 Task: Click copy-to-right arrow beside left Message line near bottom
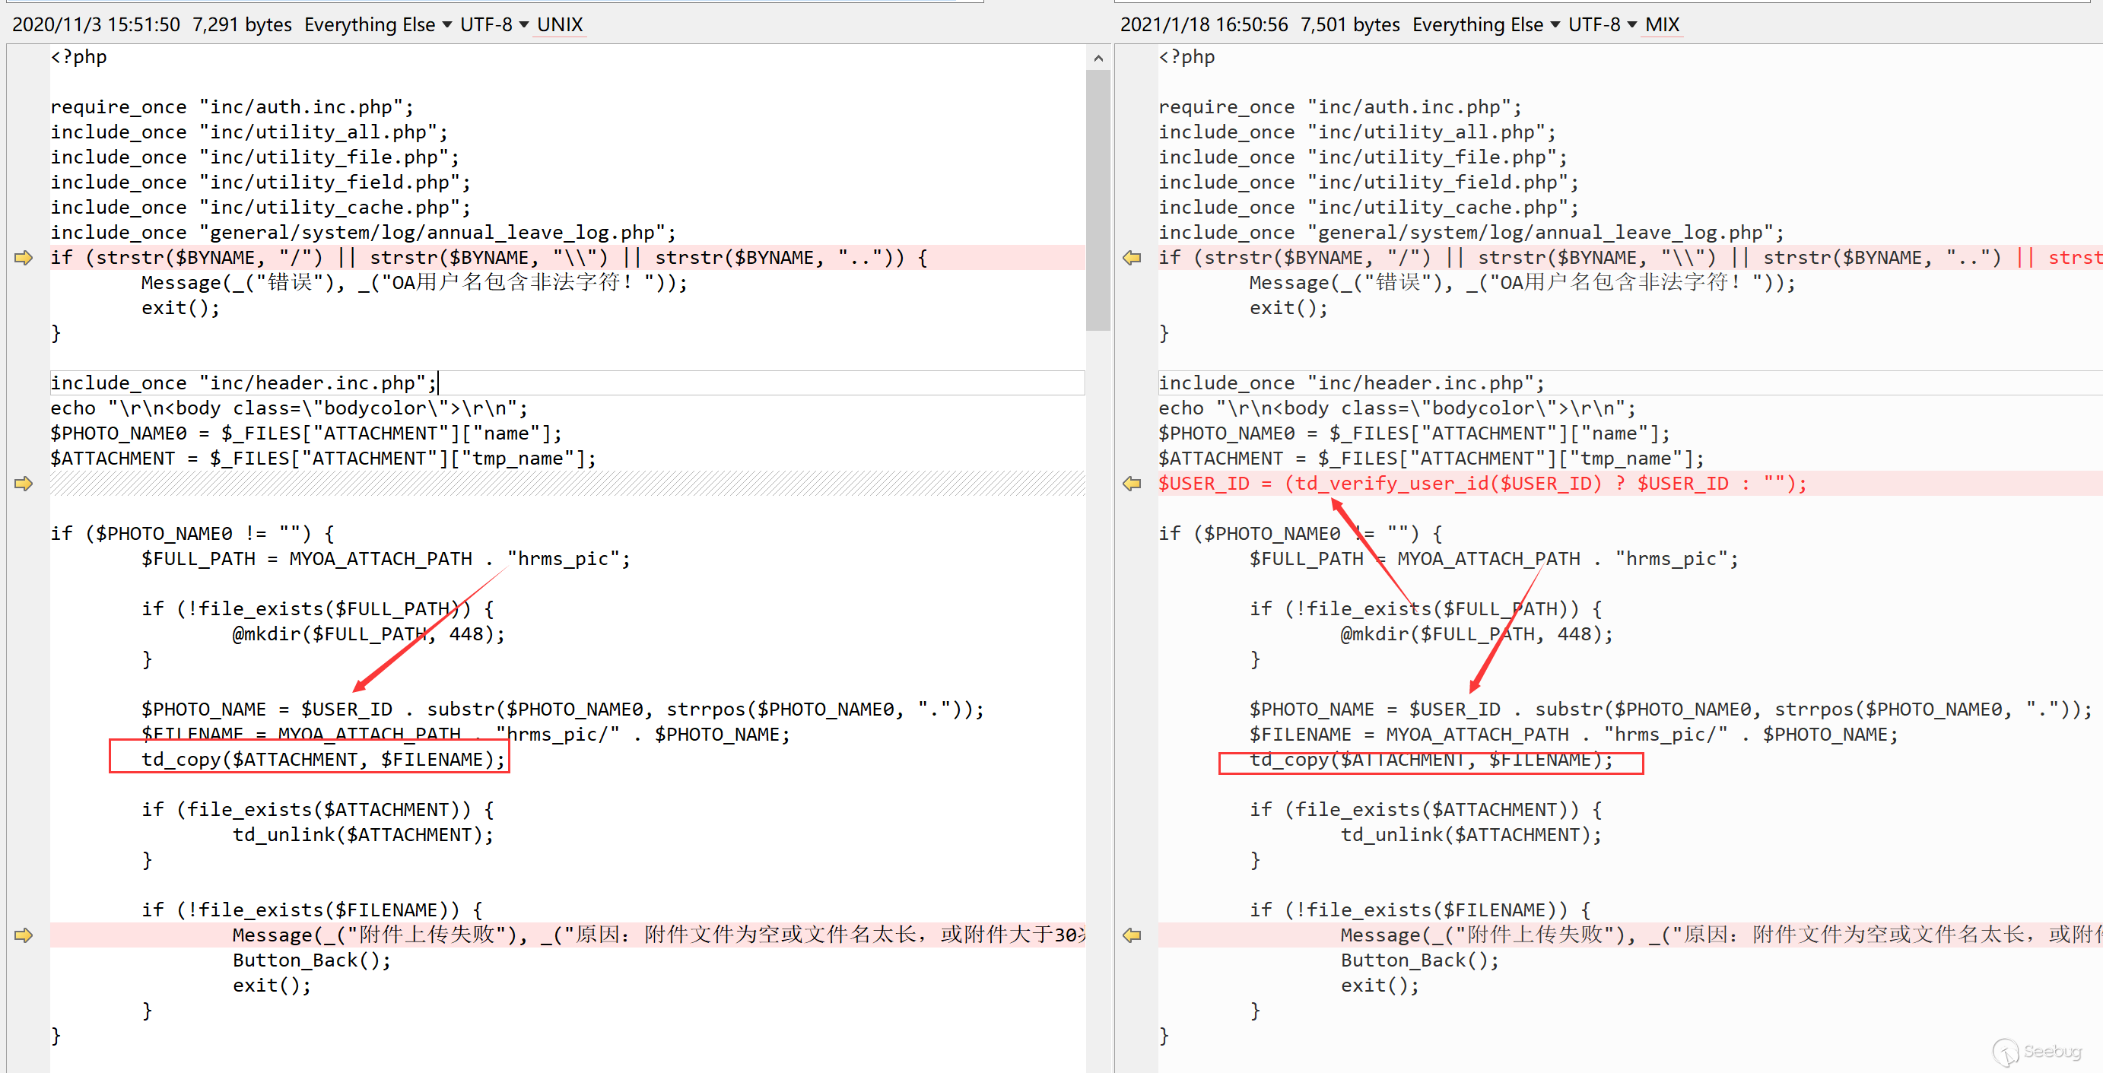tap(24, 935)
